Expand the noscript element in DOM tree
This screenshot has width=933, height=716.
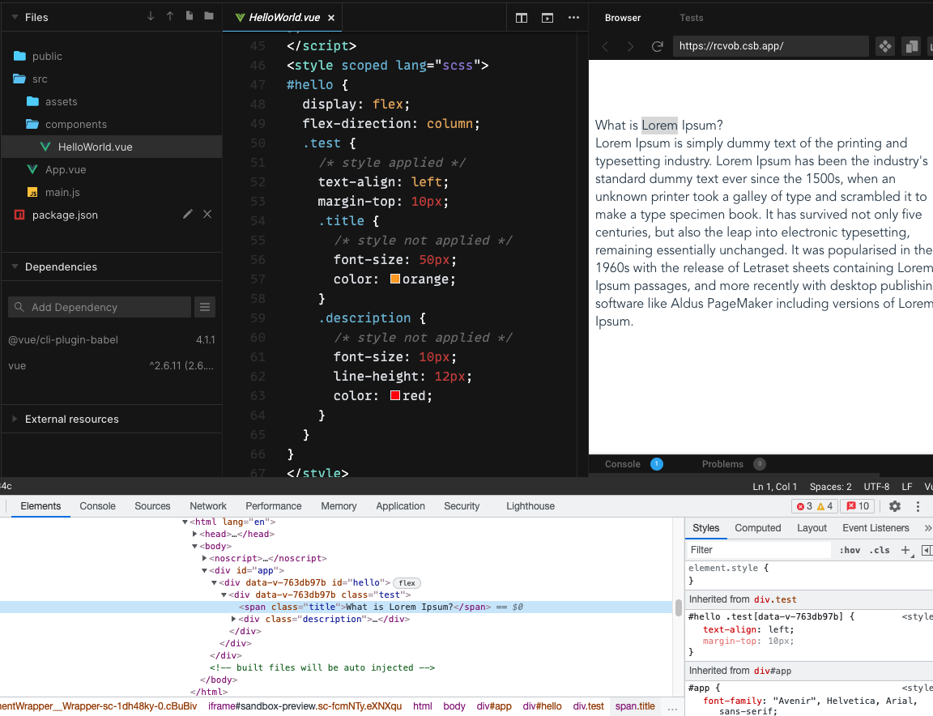tap(204, 558)
